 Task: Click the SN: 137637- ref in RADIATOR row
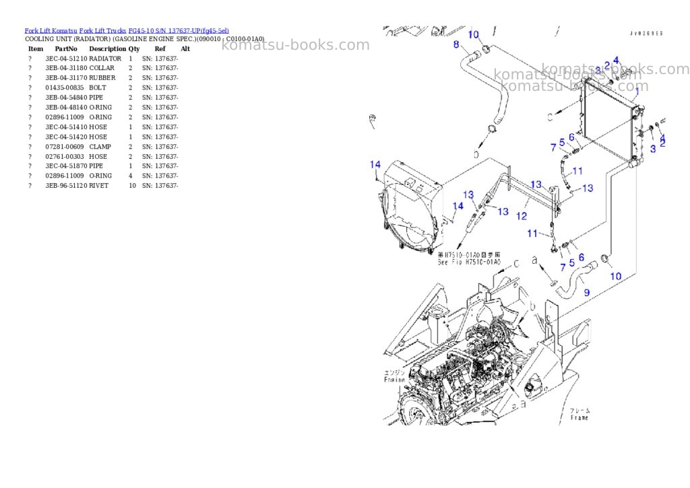(x=160, y=59)
